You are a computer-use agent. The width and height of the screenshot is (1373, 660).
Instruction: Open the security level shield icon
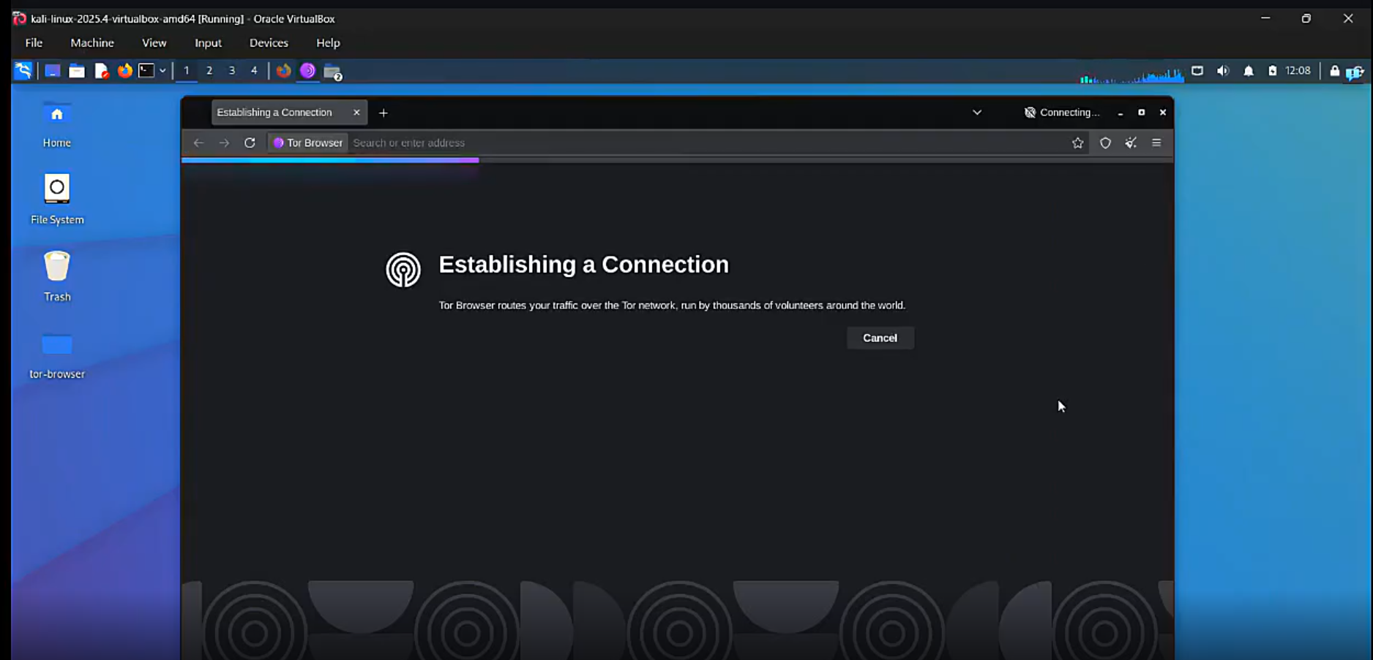click(x=1105, y=143)
